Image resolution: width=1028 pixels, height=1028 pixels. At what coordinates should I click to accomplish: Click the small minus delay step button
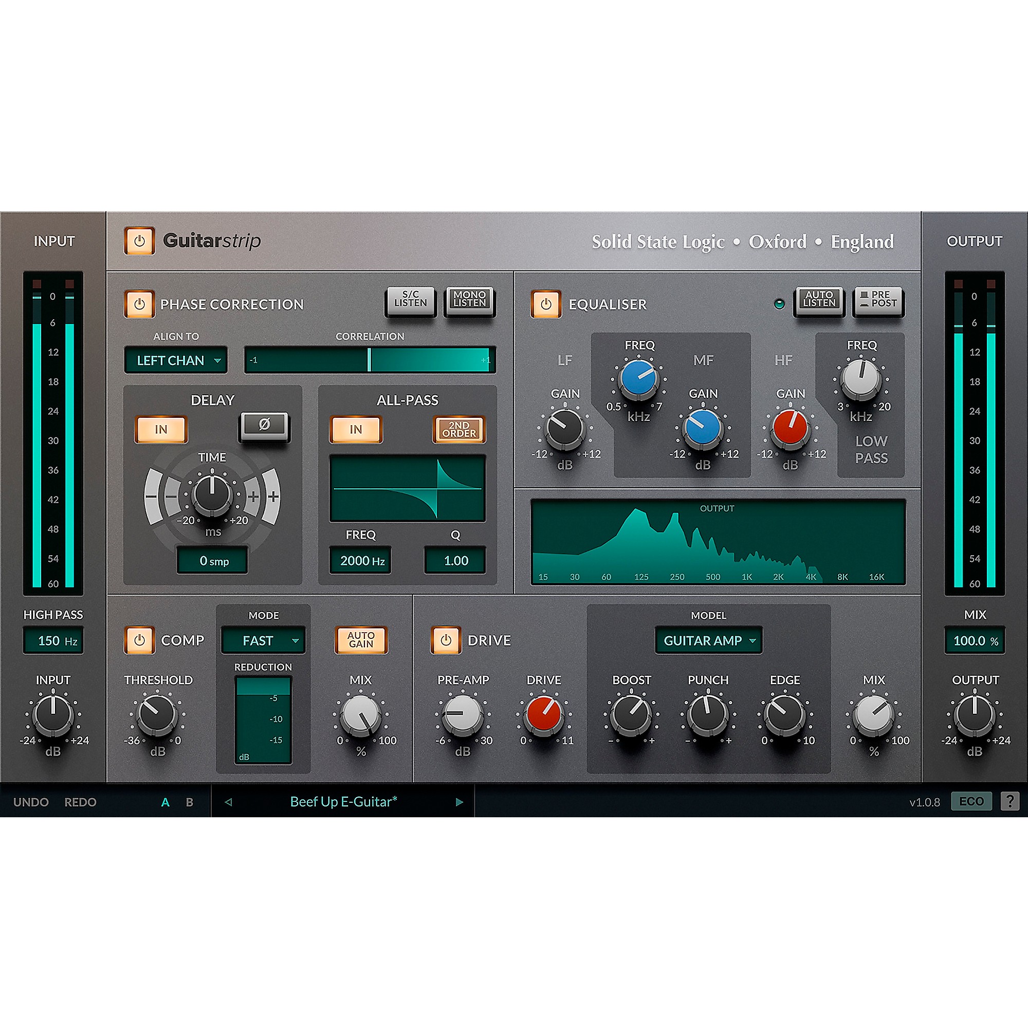pyautogui.click(x=171, y=497)
